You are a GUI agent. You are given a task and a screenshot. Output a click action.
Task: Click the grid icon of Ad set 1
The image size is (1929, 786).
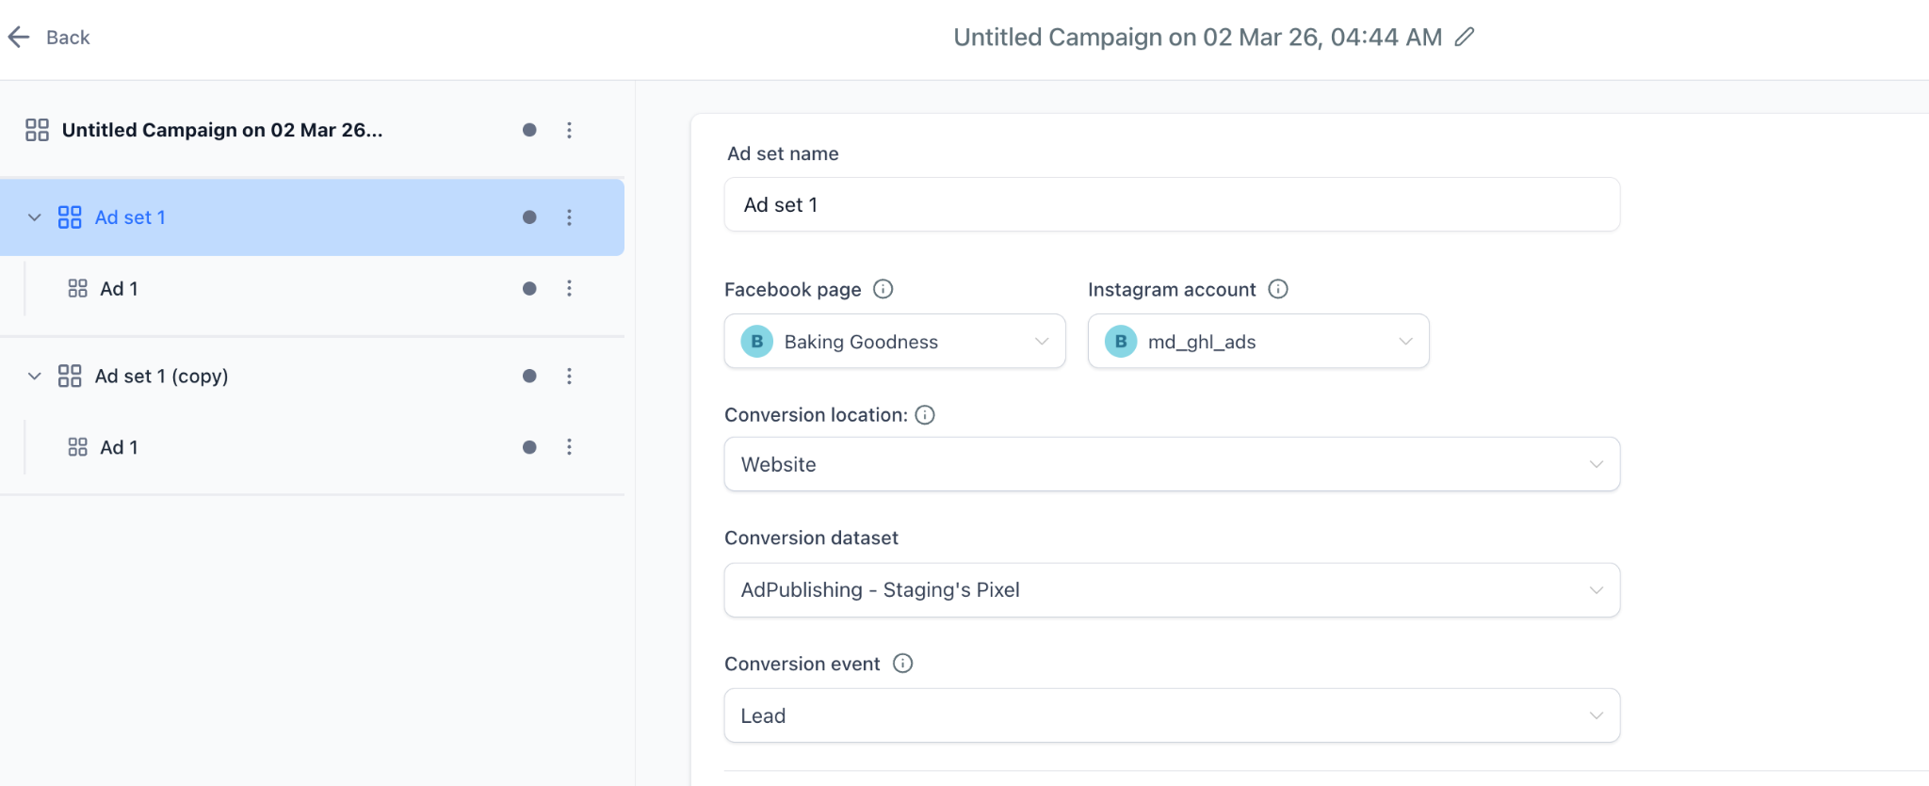(x=70, y=217)
